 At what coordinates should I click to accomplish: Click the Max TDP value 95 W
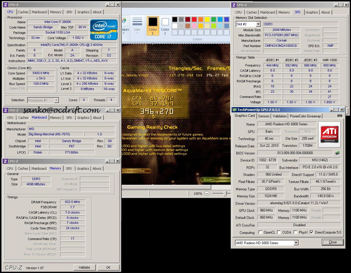click(82, 27)
